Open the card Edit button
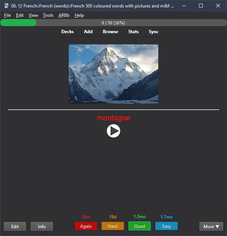The width and height of the screenshot is (227, 236). coord(15,226)
